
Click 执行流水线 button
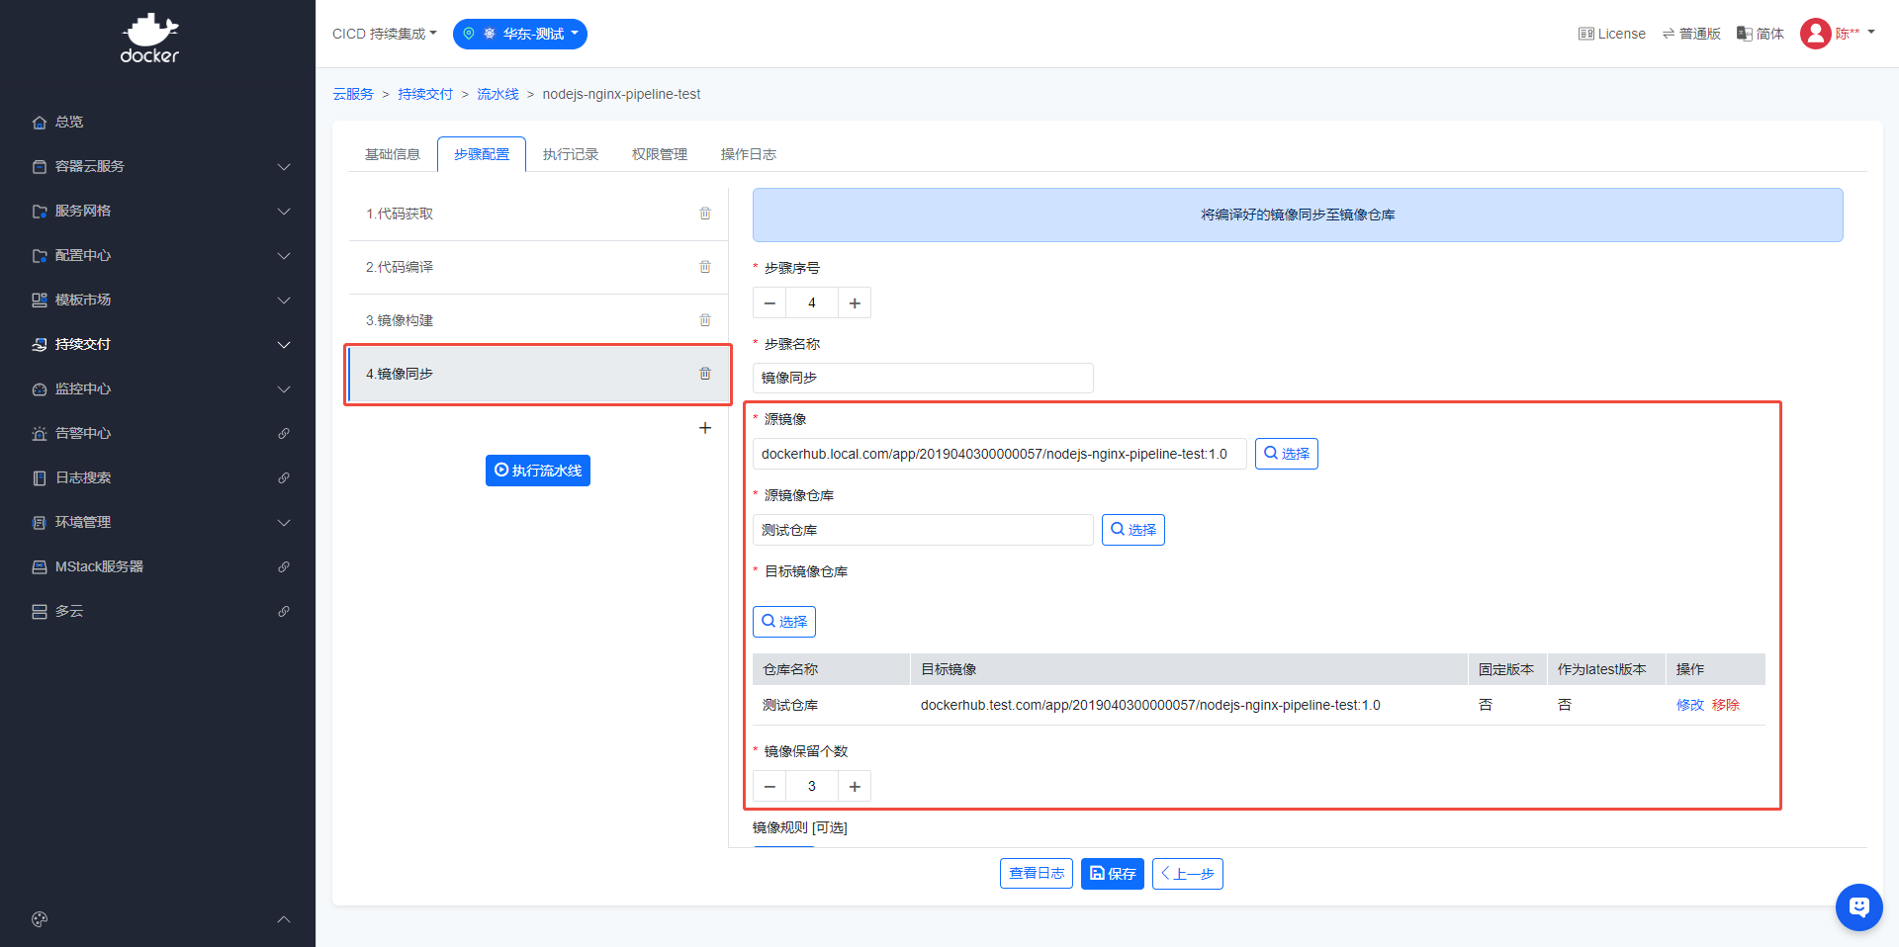pyautogui.click(x=538, y=471)
